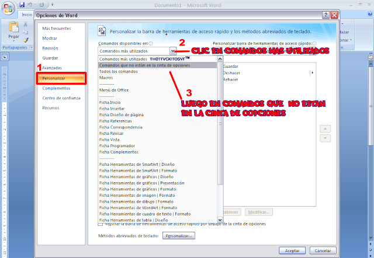Click the Word help icon at top right

pyautogui.click(x=370, y=14)
